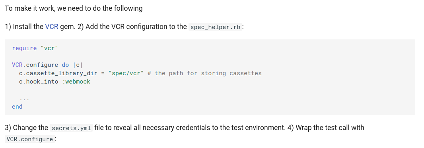
Task: Click c.cassette_library_dir in the code
Action: pyautogui.click(x=58, y=73)
